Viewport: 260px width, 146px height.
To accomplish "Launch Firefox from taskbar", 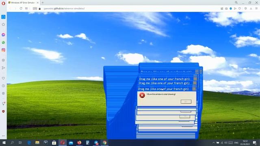I will (x=79, y=143).
